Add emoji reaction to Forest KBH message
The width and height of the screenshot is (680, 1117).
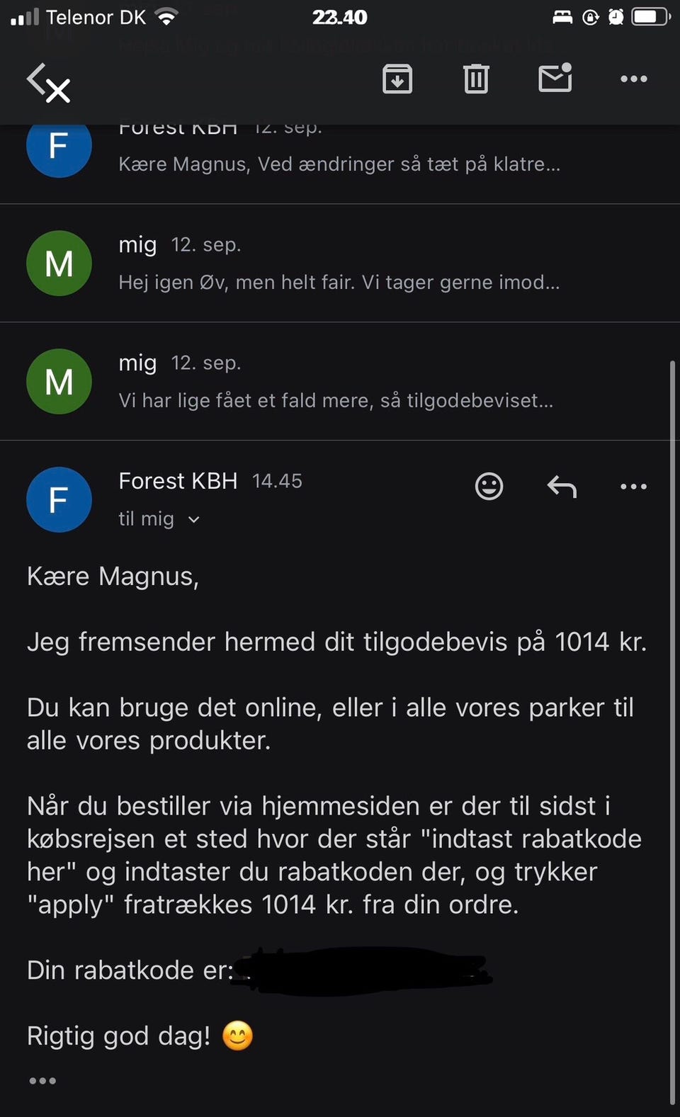coord(489,486)
